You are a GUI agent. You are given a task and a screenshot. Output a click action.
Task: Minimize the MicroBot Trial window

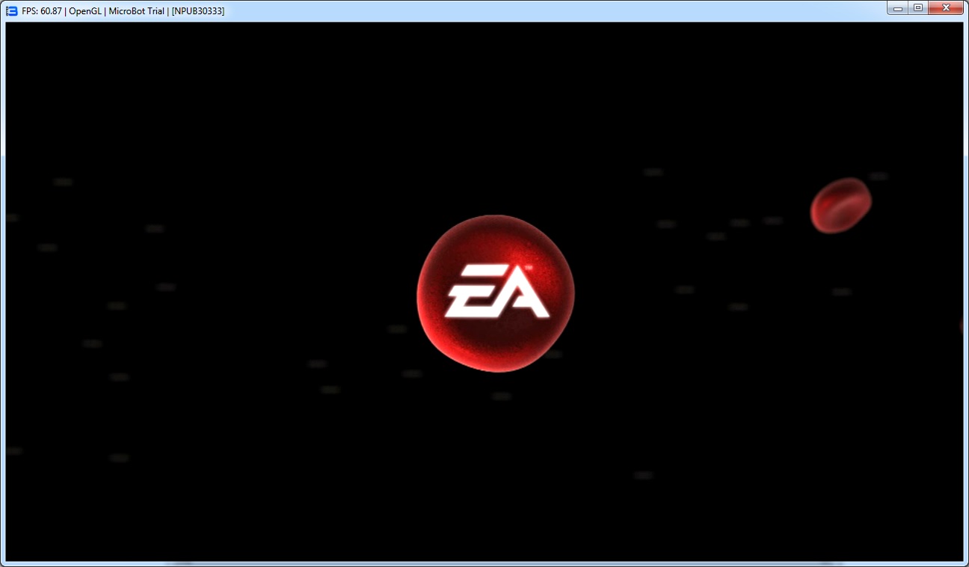point(897,7)
